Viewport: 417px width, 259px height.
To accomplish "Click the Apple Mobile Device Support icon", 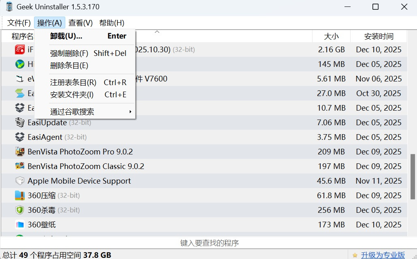I will click(x=19, y=181).
